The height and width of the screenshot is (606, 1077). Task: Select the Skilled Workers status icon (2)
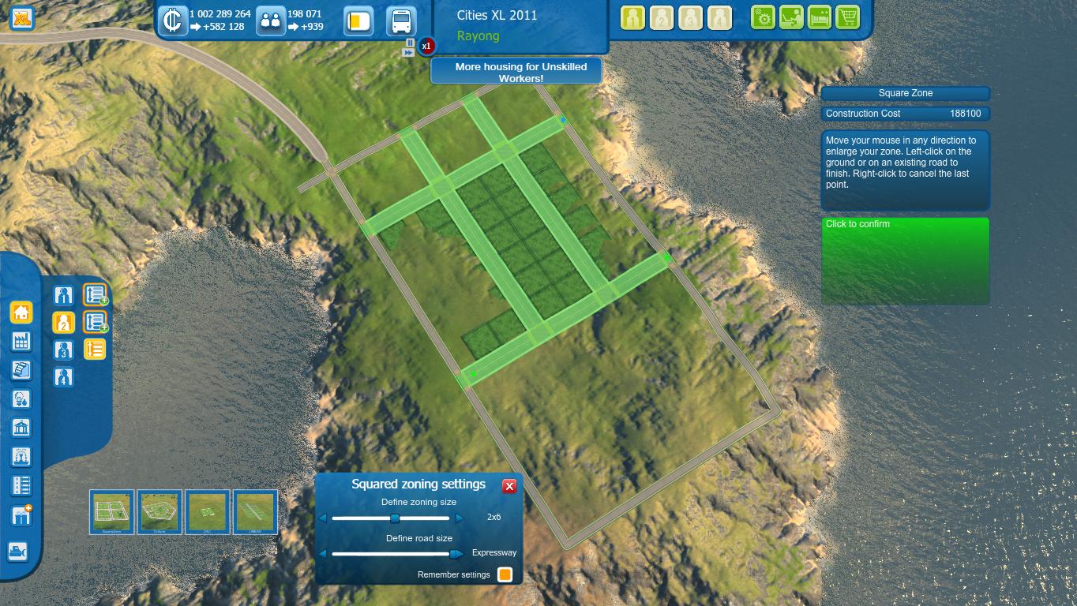662,17
